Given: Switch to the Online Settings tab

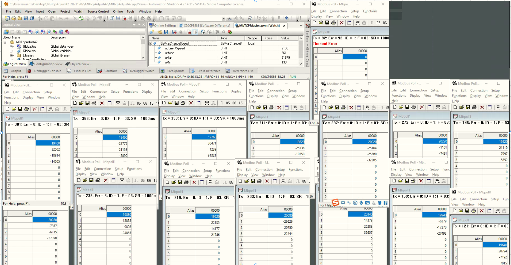Looking at the screenshot, I should tap(163, 26).
